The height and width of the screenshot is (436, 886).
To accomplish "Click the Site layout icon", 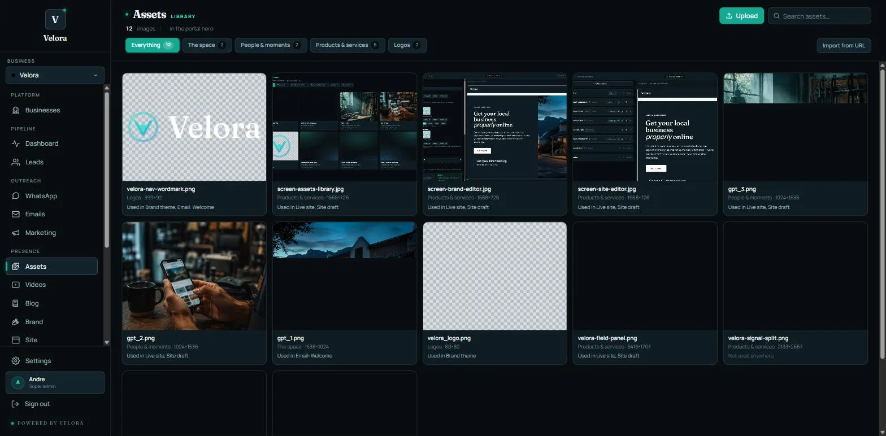I will (16, 340).
